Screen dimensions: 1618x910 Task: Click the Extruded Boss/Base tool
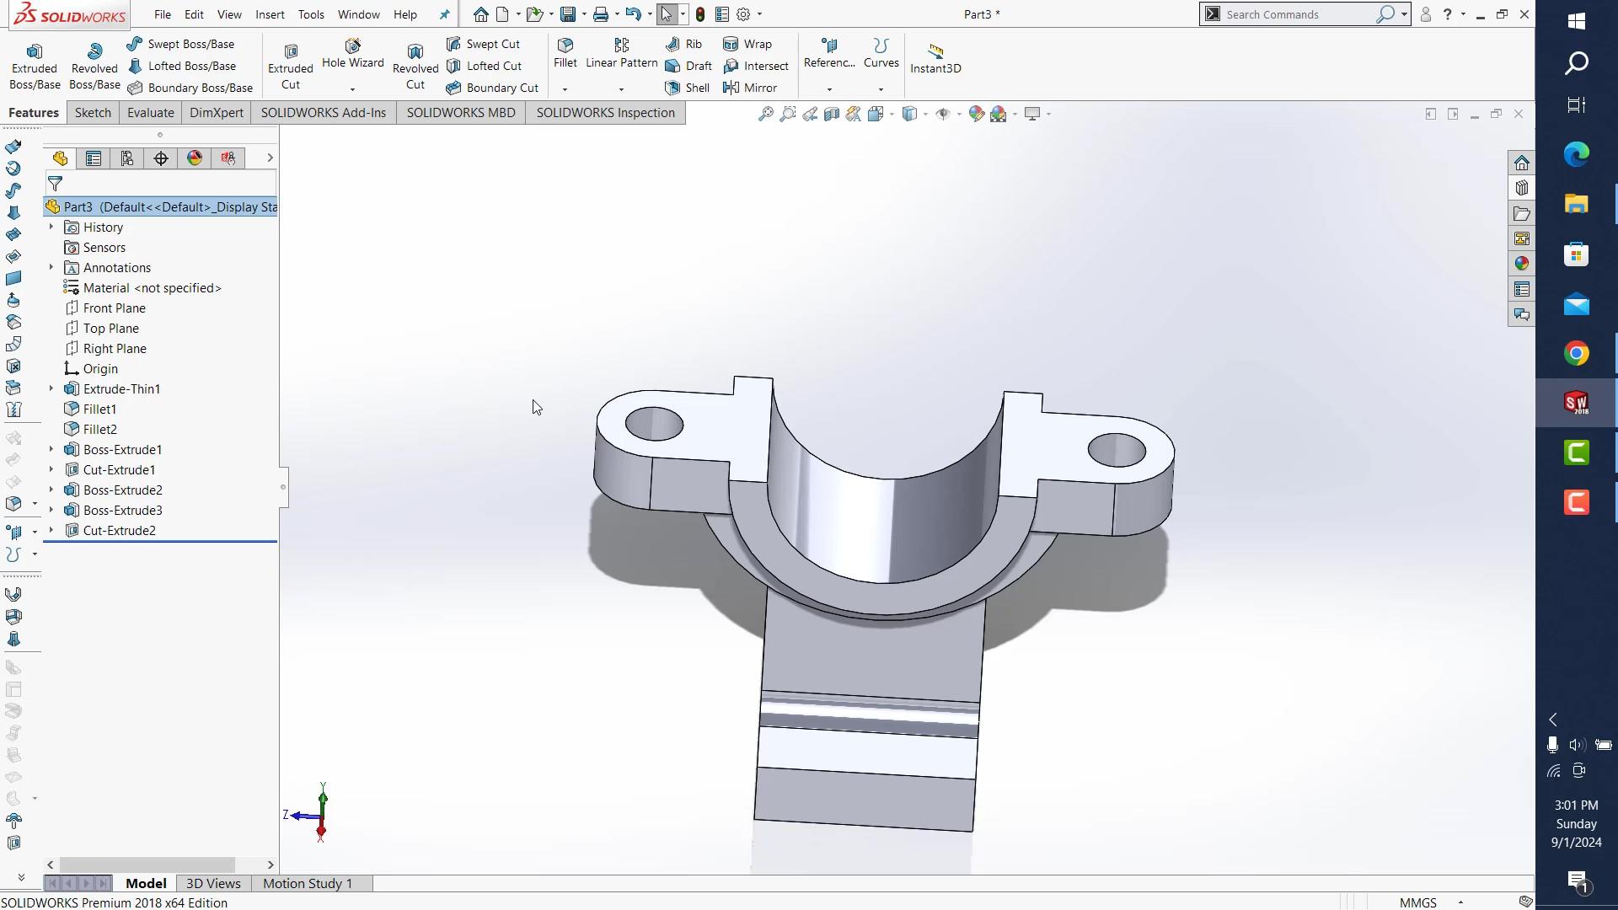click(35, 66)
